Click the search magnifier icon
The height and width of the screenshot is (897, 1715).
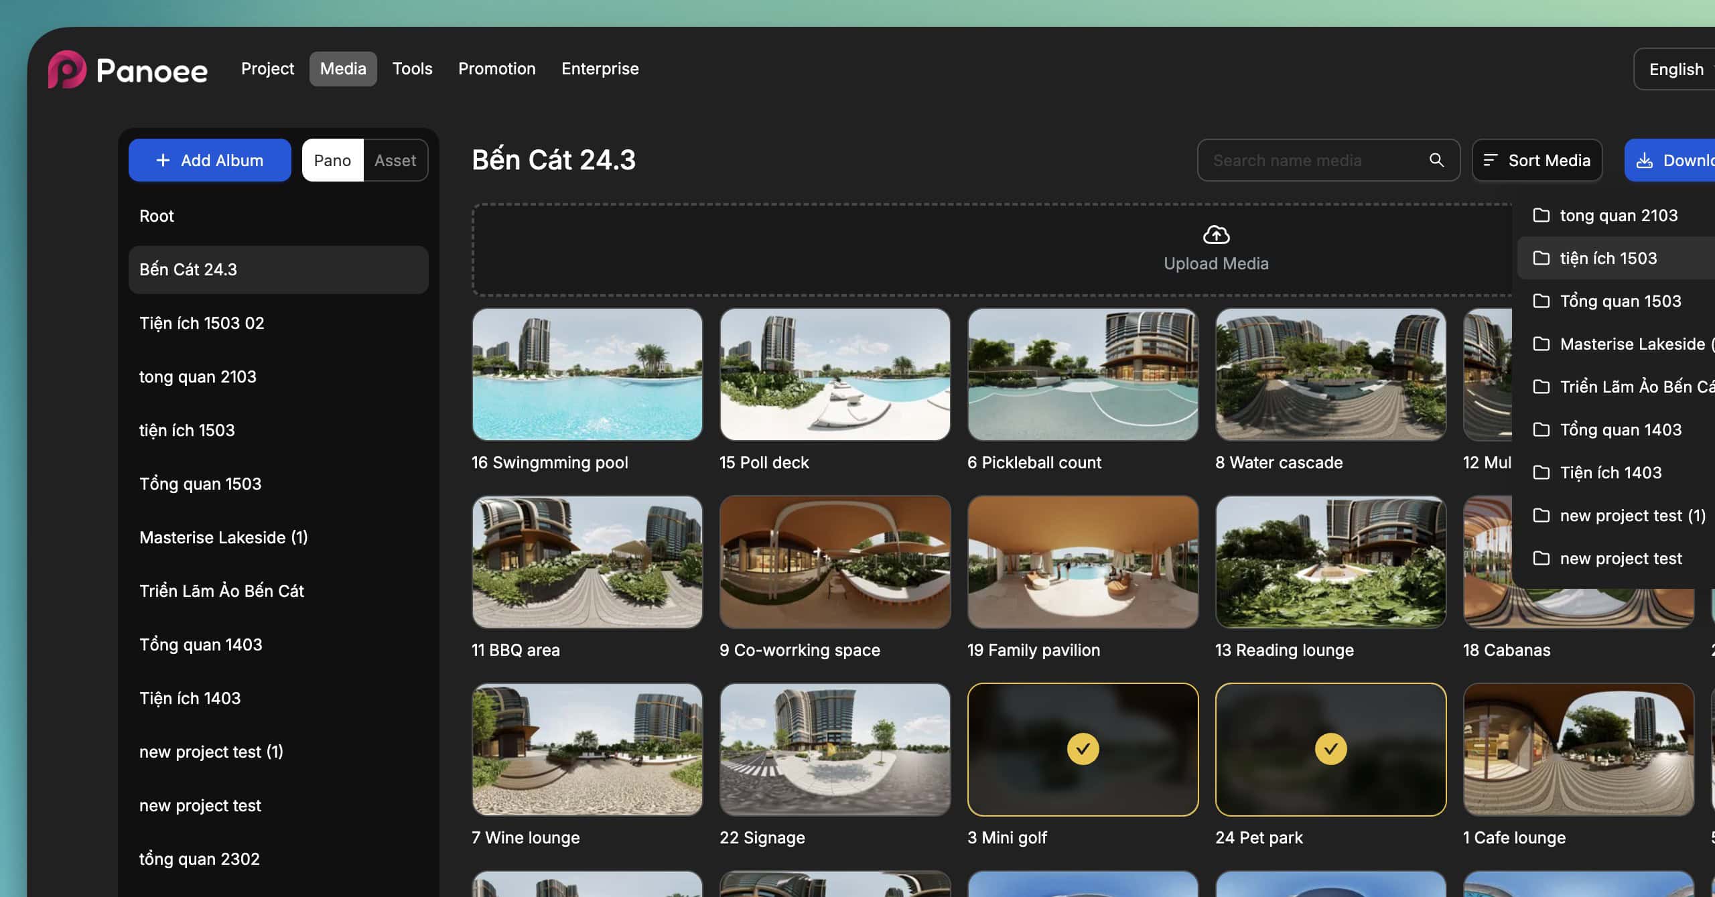coord(1436,160)
